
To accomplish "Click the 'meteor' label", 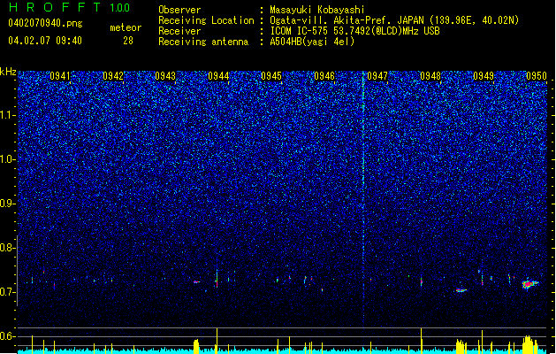I will pos(126,27).
